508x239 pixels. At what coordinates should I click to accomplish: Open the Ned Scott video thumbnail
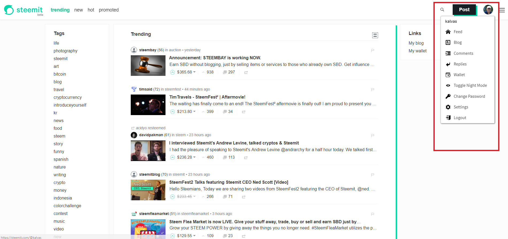coord(148,190)
